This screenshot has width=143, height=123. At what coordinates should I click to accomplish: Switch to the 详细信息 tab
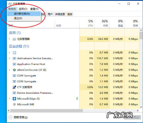click(x=60, y=14)
